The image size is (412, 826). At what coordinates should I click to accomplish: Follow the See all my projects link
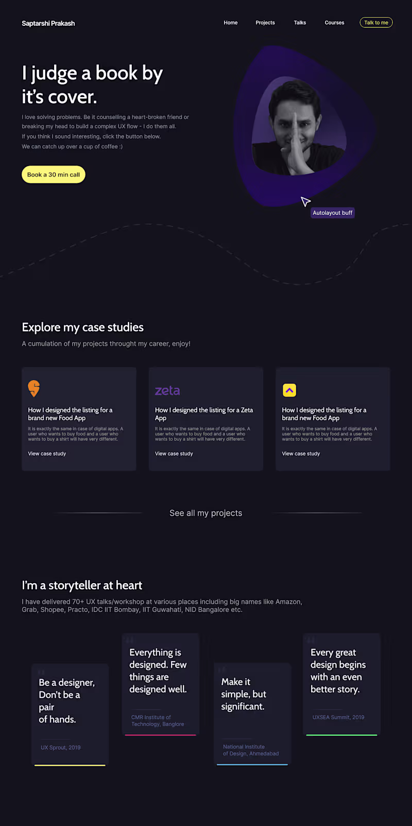tap(205, 513)
